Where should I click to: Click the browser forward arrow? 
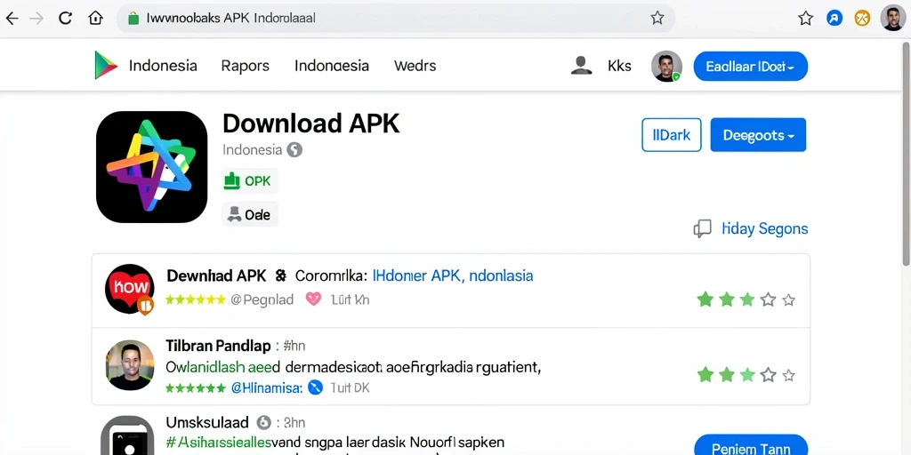pos(36,19)
